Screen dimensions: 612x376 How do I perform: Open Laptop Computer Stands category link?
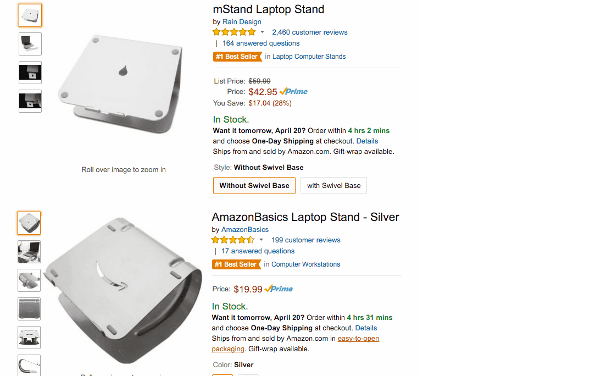[309, 57]
